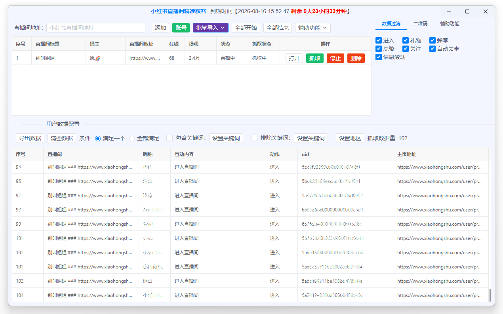Toggle the 礼物 checkbox
This screenshot has height=314, width=503.
(406, 40)
